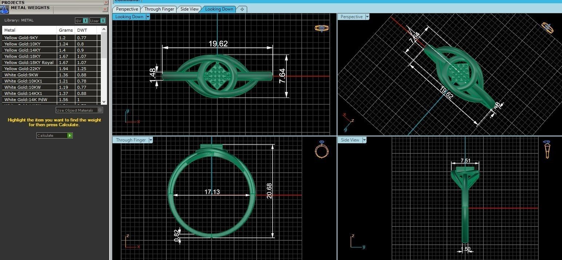Screen dimensions: 562x260
Task: Click the green arrow on Calculate
Action: click(70, 135)
